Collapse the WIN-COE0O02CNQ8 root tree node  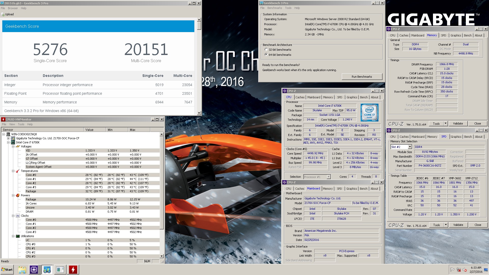click(4, 134)
